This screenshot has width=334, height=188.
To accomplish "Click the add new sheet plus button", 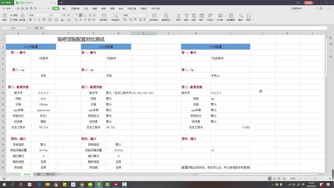I will (x=59, y=174).
